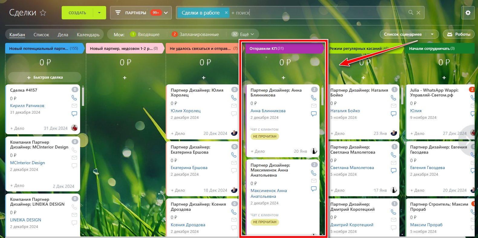Call contact on Сделка #4157 card
Screen dimensions: 478x238
click(74, 98)
